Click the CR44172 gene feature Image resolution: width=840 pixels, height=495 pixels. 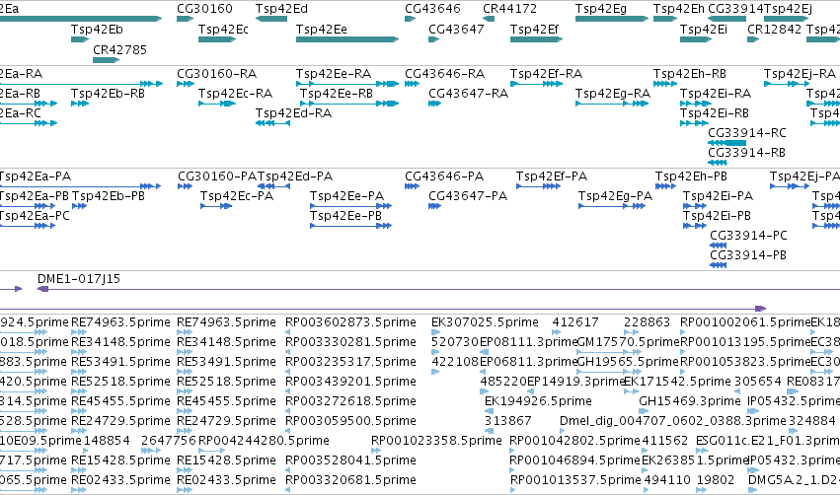[488, 20]
